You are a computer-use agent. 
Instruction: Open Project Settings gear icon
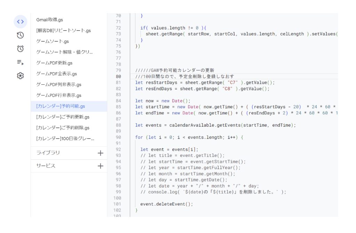[x=20, y=76]
